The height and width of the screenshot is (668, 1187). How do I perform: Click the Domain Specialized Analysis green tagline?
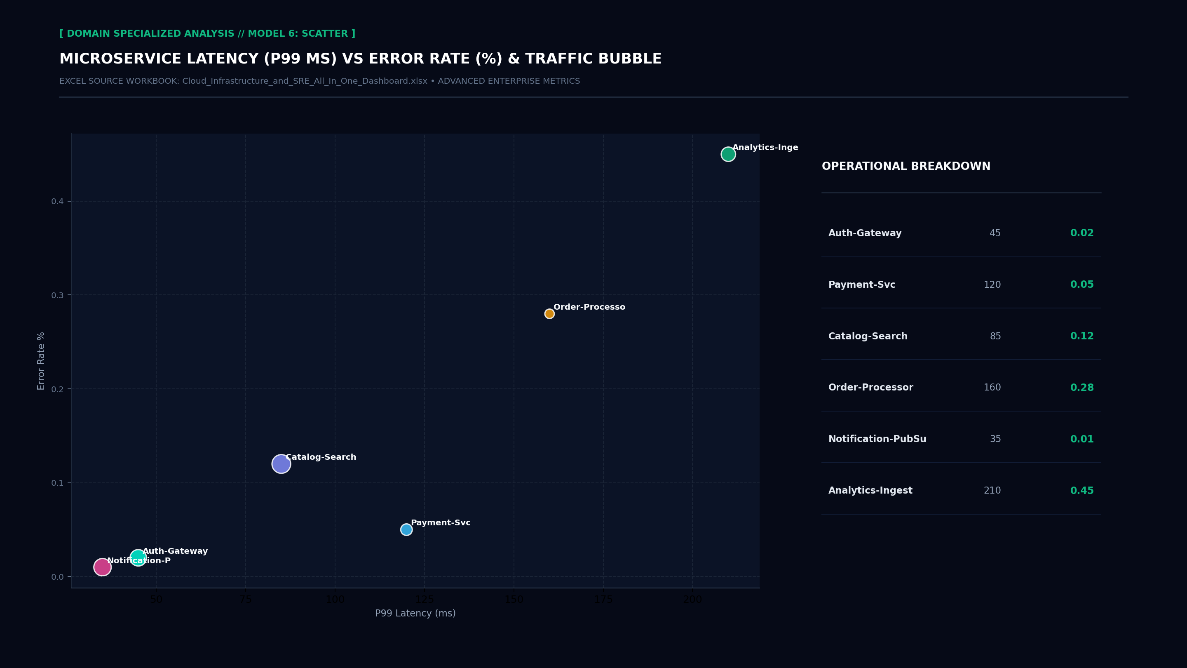pyautogui.click(x=207, y=34)
